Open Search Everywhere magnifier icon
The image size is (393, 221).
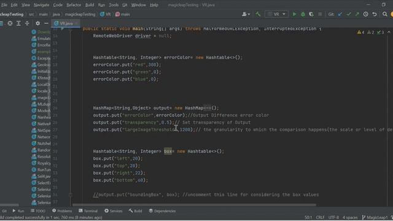pos(385,14)
